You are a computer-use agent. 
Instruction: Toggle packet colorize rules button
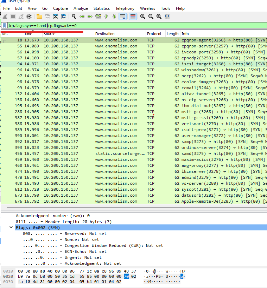pyautogui.click(x=133, y=17)
